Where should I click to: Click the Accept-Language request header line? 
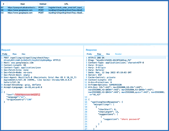tap(23, 87)
